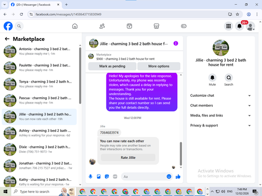Open the Marketplace storefront icon
Image resolution: width=262 pixels, height=196 pixels.
coord(156,26)
